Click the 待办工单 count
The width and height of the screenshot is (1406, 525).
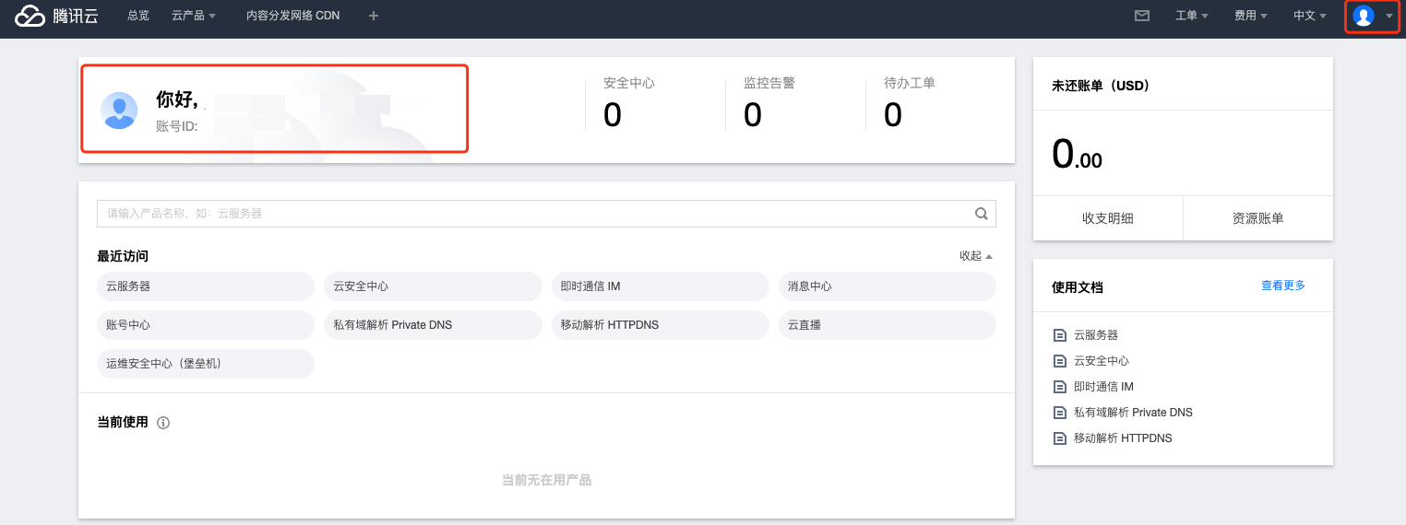[893, 115]
